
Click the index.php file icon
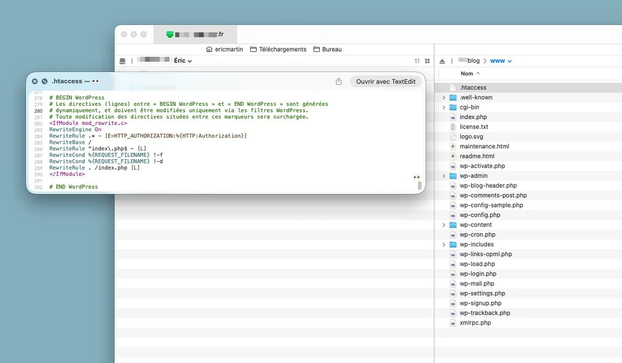453,117
